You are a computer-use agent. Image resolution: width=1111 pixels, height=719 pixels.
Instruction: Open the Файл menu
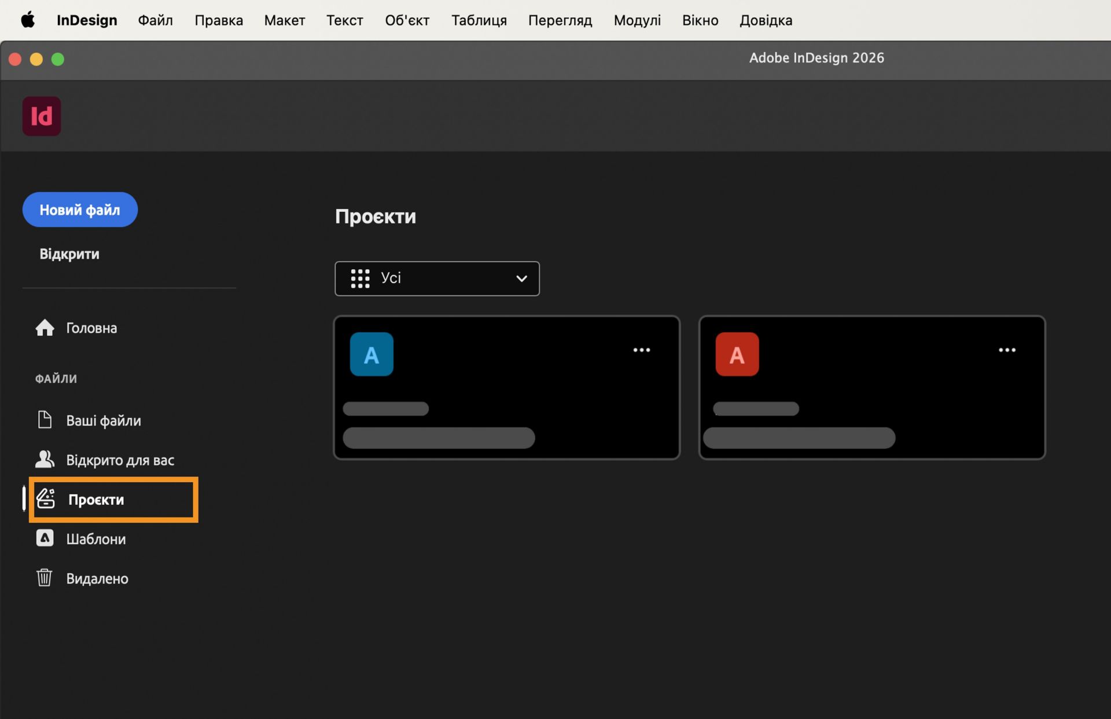(x=155, y=20)
